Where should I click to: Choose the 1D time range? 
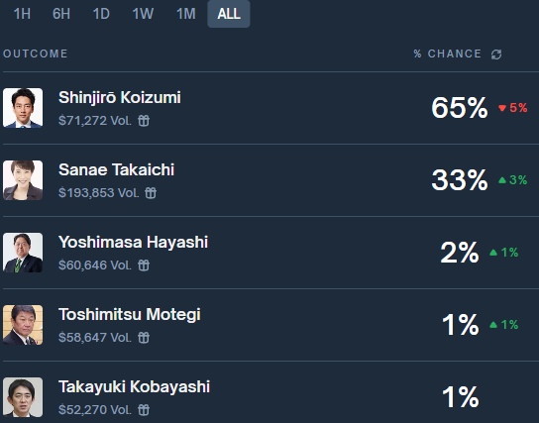tap(101, 14)
